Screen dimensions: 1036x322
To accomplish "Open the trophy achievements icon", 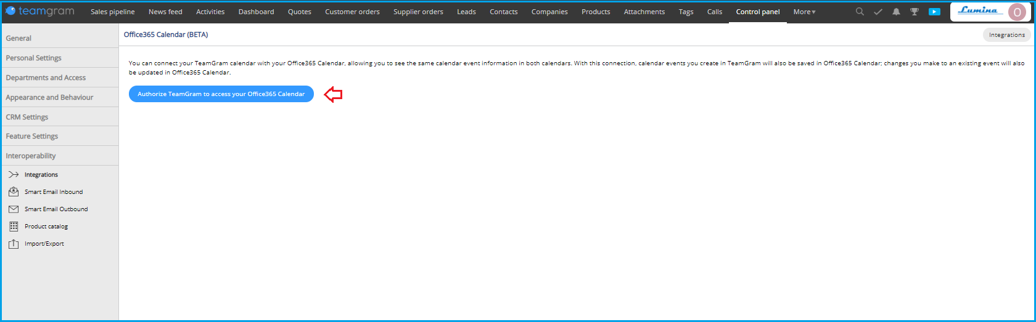I will (x=915, y=12).
